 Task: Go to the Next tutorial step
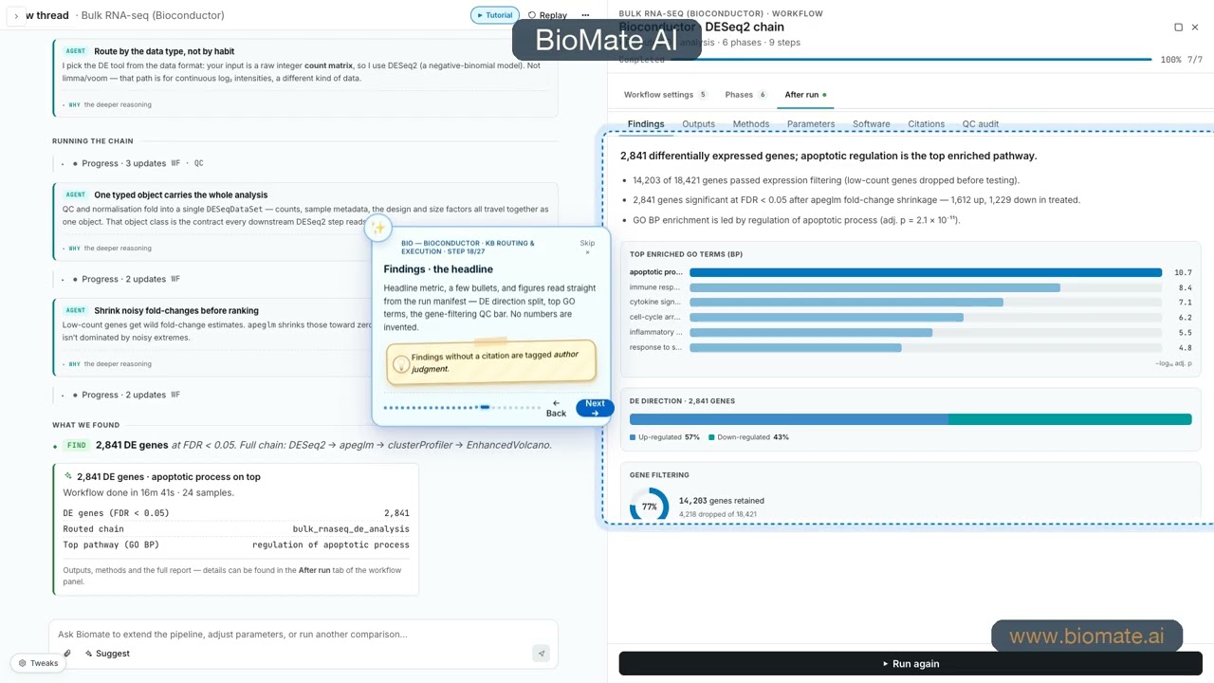pyautogui.click(x=595, y=408)
